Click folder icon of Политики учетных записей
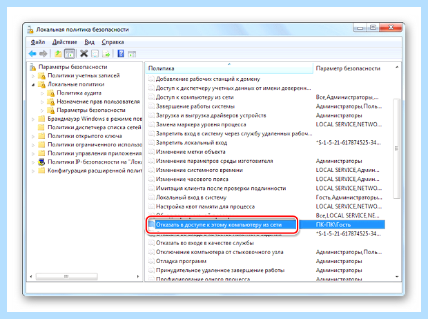Image resolution: width=428 pixels, height=319 pixels. [x=41, y=76]
